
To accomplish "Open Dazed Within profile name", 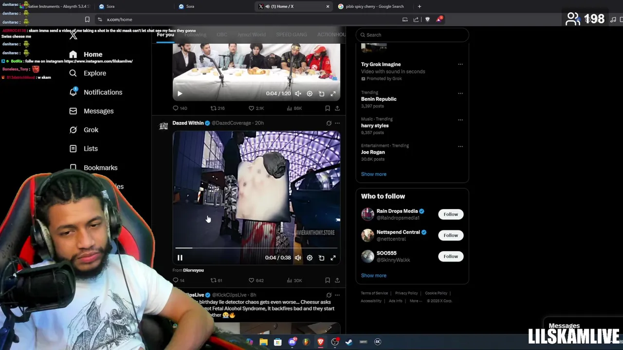I will pyautogui.click(x=188, y=123).
